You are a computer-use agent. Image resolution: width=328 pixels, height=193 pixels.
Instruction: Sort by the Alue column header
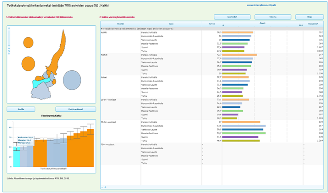click(171, 24)
